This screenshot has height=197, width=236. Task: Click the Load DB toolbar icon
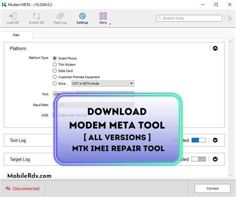pos(12,16)
